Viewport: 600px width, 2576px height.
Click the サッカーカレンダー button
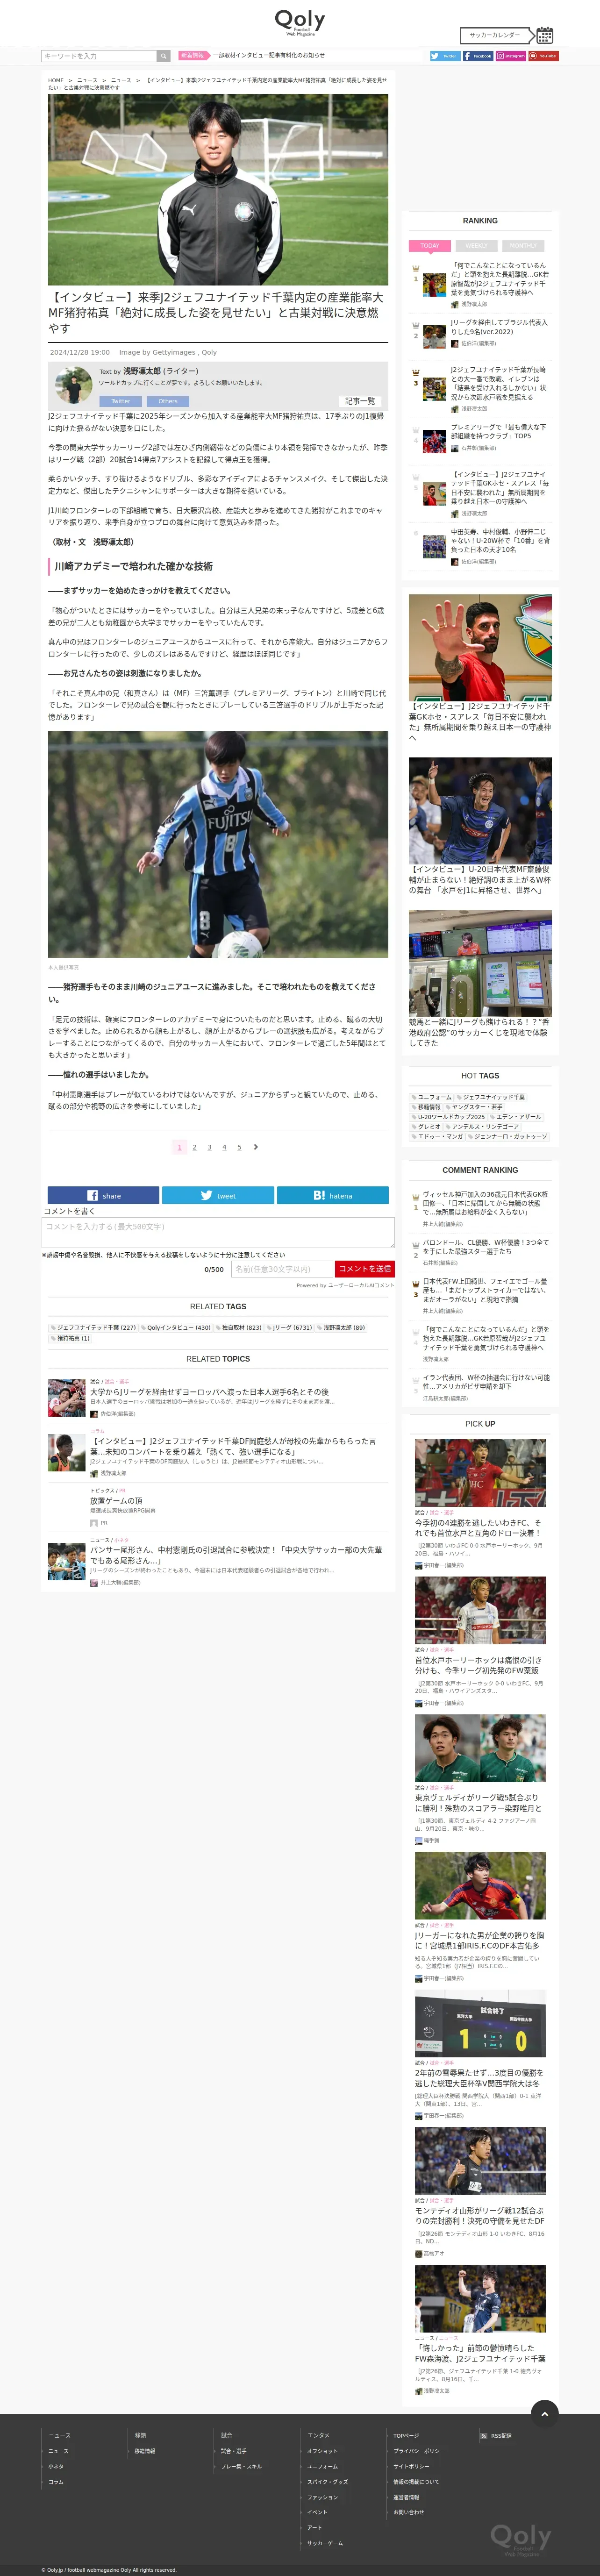(495, 35)
